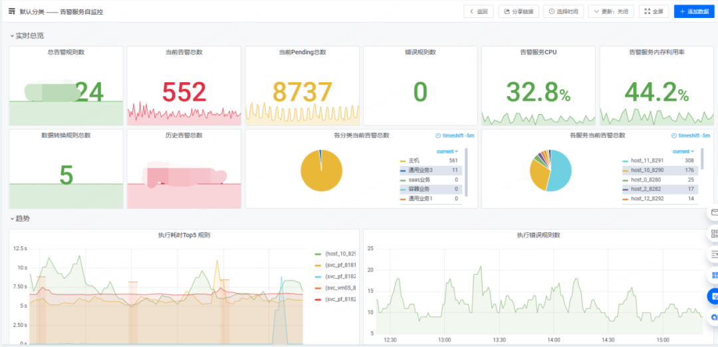Image resolution: width=718 pixels, height=347 pixels.
Task: Toggle the orange (svc_vm05_8 trend legend entry
Action: click(x=340, y=287)
